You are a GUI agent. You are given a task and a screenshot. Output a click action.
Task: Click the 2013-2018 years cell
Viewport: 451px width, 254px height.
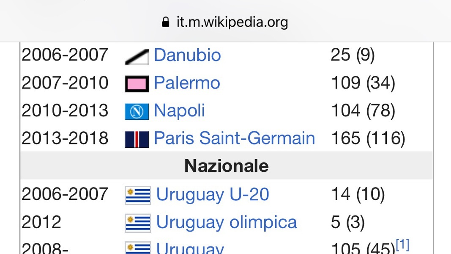(x=65, y=138)
